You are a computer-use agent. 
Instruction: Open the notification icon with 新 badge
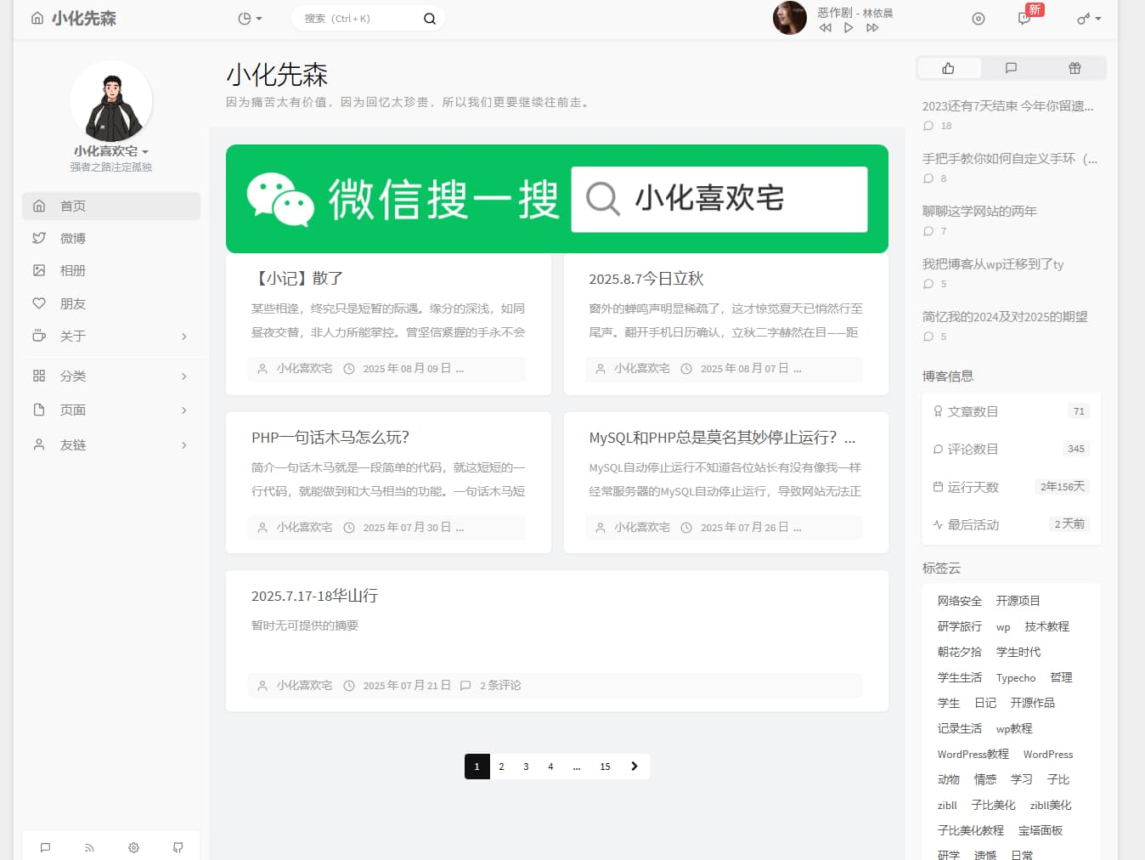[x=1024, y=19]
